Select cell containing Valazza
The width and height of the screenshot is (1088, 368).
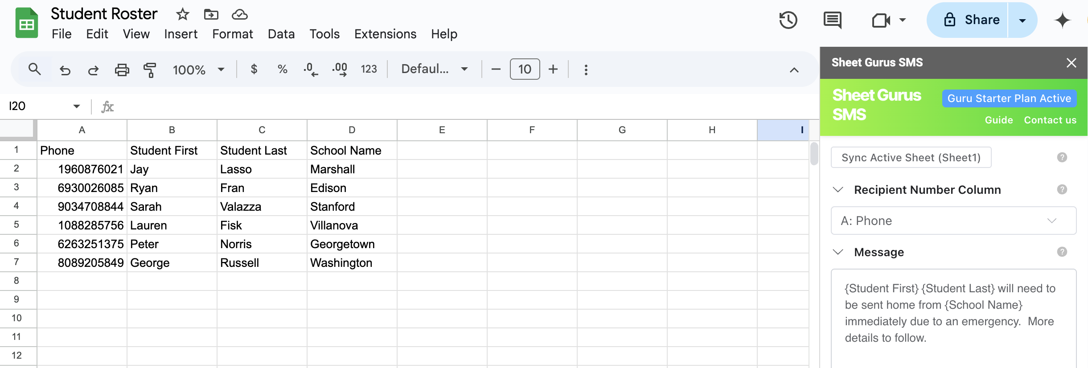(x=262, y=206)
